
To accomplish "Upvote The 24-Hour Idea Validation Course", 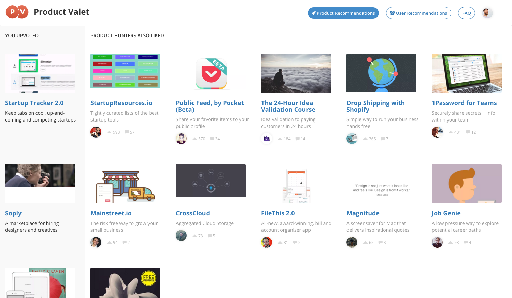I will 280,139.
